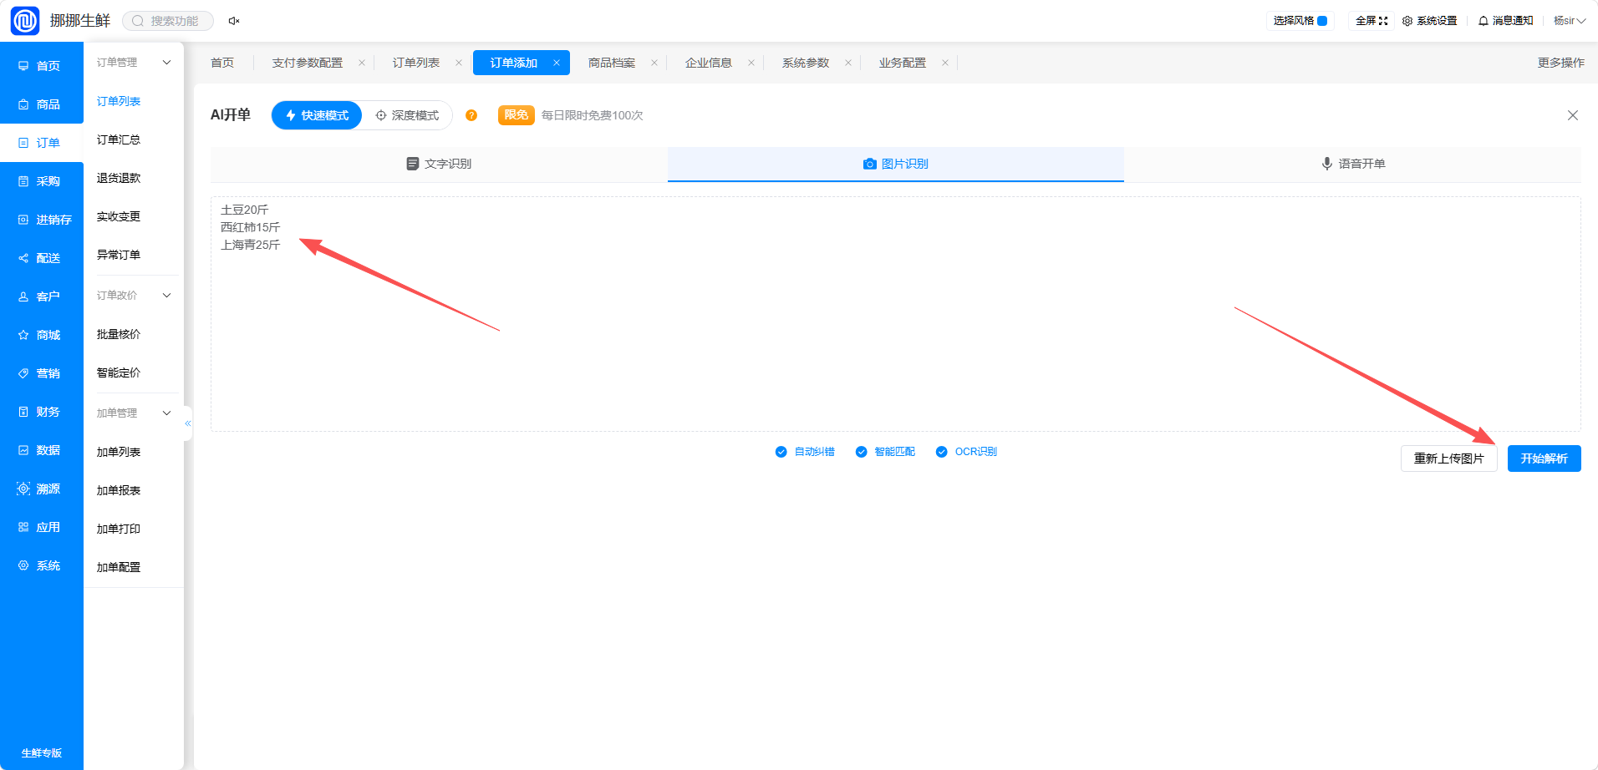Open the 溯源 traceability sidebar icon
Screen dimensions: 1598x770
pos(23,489)
